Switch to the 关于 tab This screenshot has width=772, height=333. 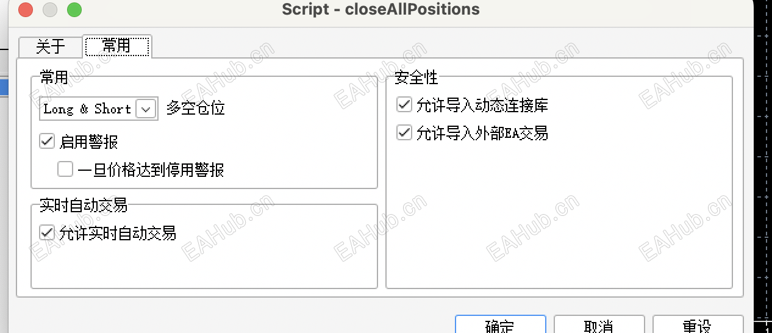point(51,46)
